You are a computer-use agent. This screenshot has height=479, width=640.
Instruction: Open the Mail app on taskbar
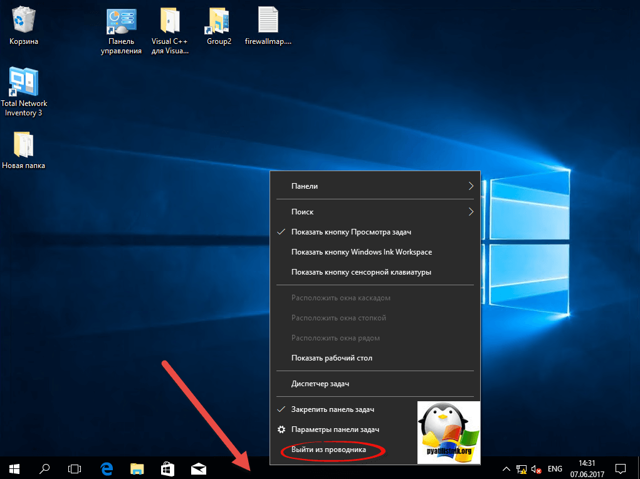(199, 468)
